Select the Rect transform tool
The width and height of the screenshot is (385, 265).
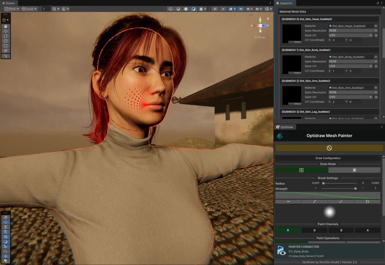tap(5, 46)
